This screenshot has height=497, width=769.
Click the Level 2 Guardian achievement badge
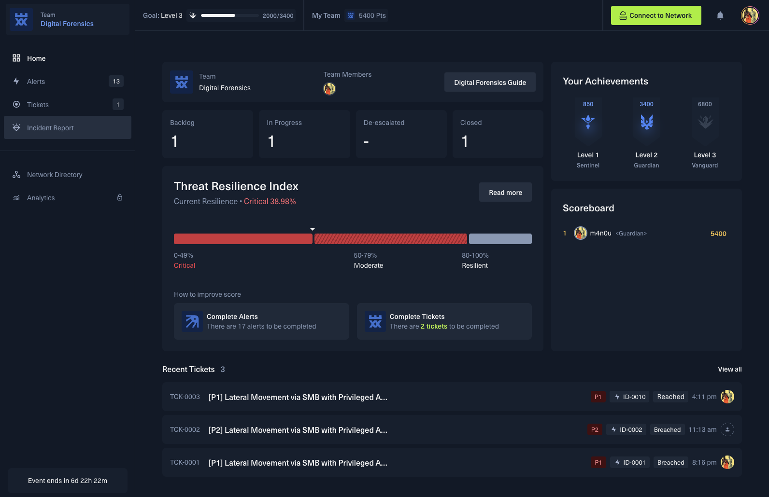point(646,122)
